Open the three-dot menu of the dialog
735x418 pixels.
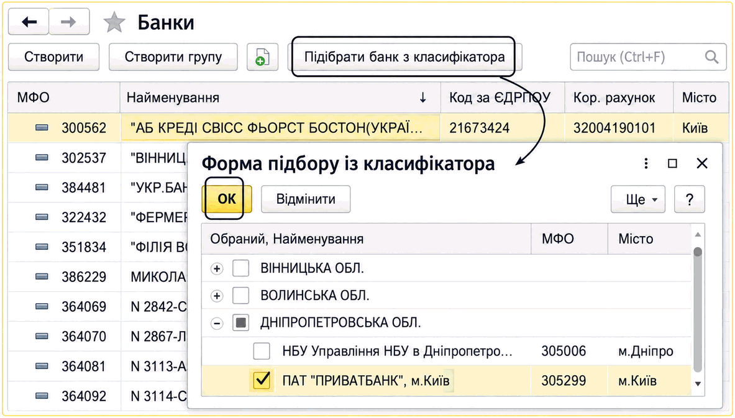point(646,163)
